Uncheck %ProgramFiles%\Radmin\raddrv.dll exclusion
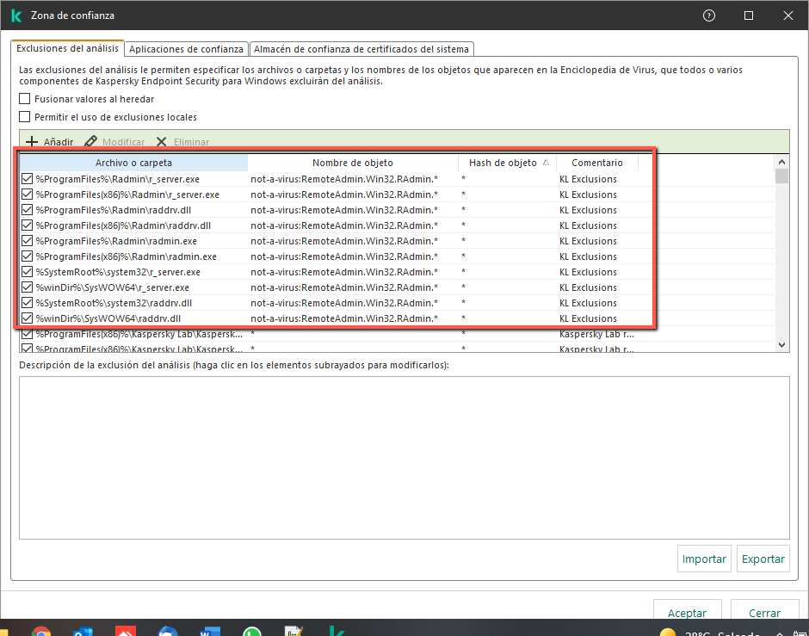This screenshot has width=809, height=636. tap(28, 210)
